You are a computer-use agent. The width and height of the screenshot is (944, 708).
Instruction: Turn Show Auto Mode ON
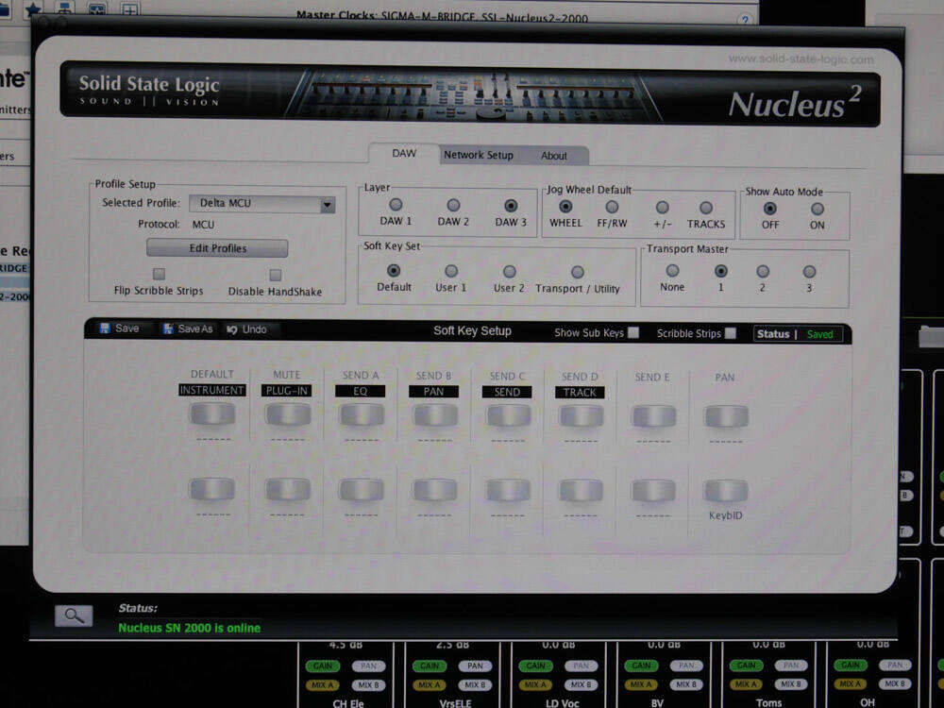[x=817, y=209]
